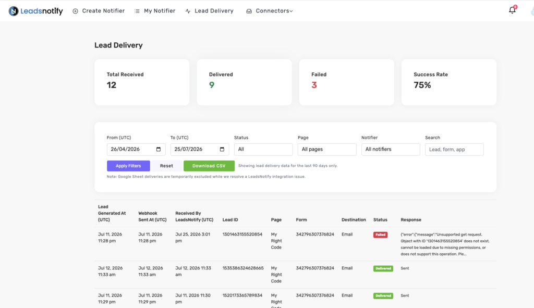
Task: Select Lead ID 1535386324628665
Action: coord(243,268)
